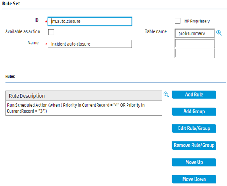Open the Rule Description magnifier lookup icon

pos(166,95)
